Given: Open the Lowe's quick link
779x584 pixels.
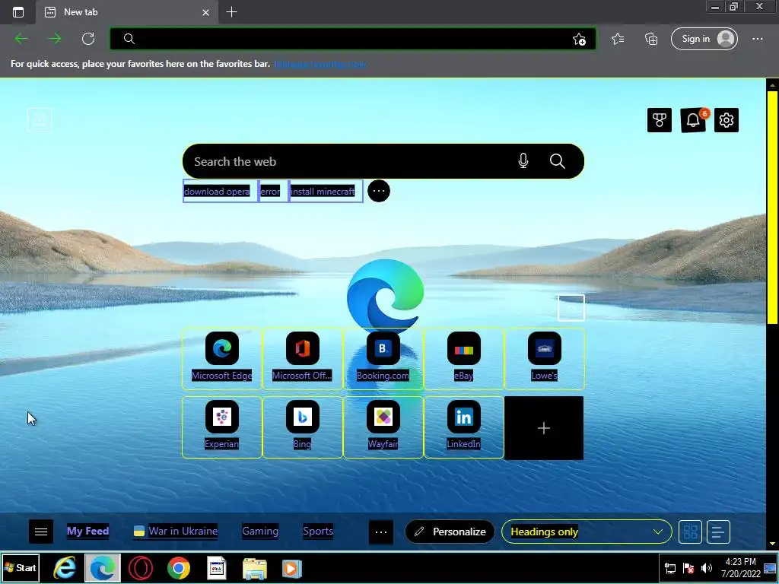Looking at the screenshot, I should [x=545, y=359].
